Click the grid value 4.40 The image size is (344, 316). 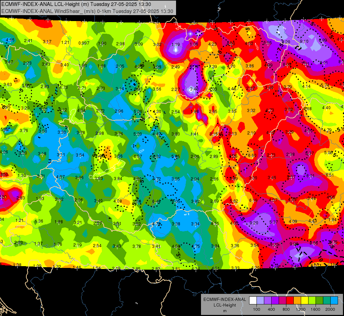[x=326, y=108]
